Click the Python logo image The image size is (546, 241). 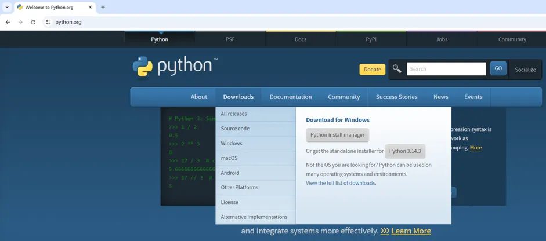coord(175,66)
